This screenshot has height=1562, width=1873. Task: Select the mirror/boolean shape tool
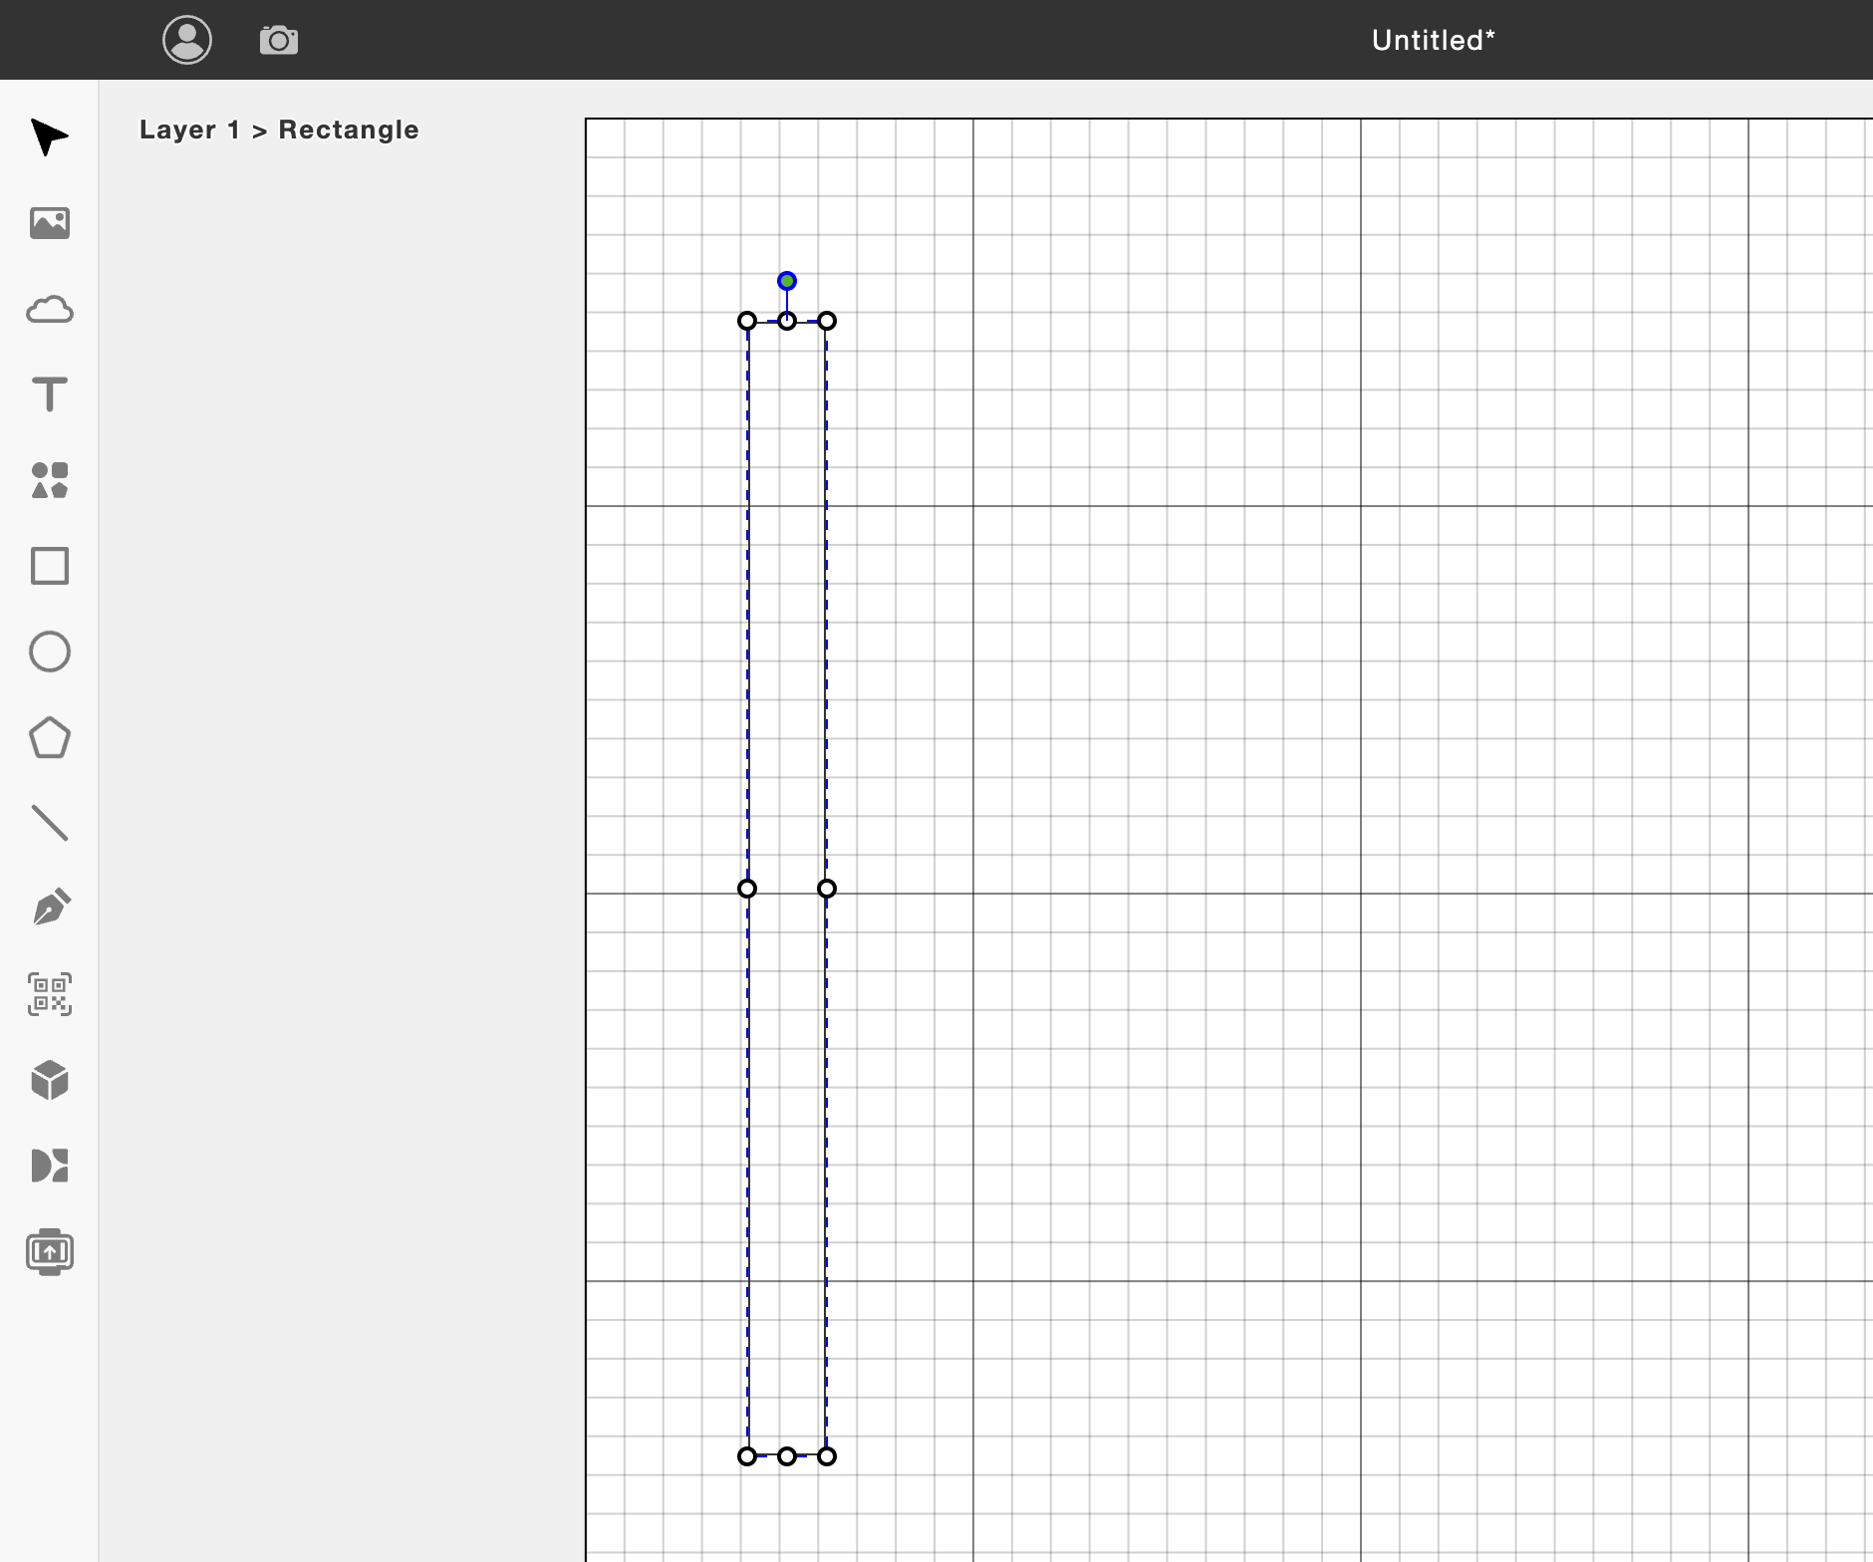point(49,1166)
